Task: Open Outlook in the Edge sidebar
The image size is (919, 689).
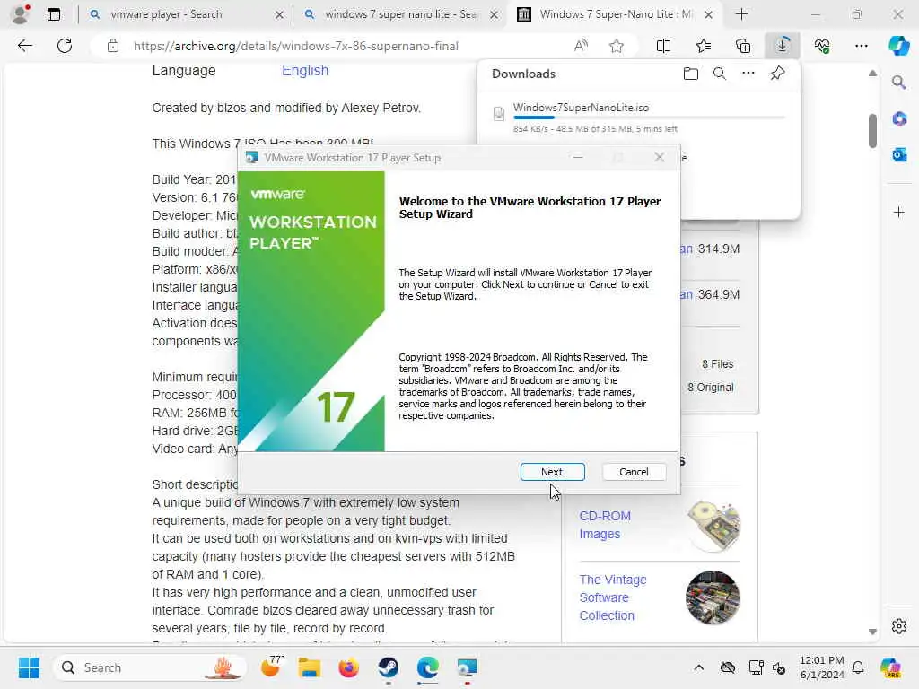Action: pyautogui.click(x=898, y=154)
